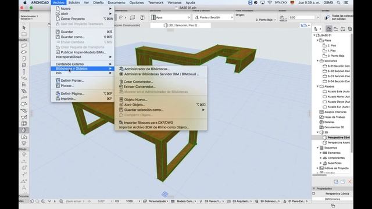
Task: Open the Agua structure dropdown
Action: click(170, 17)
